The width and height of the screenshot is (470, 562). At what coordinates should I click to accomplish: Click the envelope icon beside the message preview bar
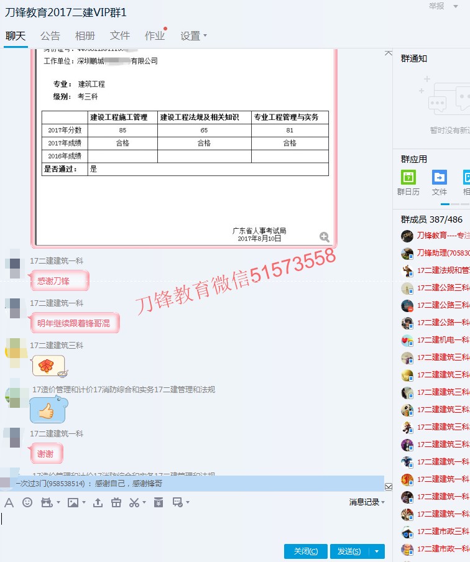(389, 486)
